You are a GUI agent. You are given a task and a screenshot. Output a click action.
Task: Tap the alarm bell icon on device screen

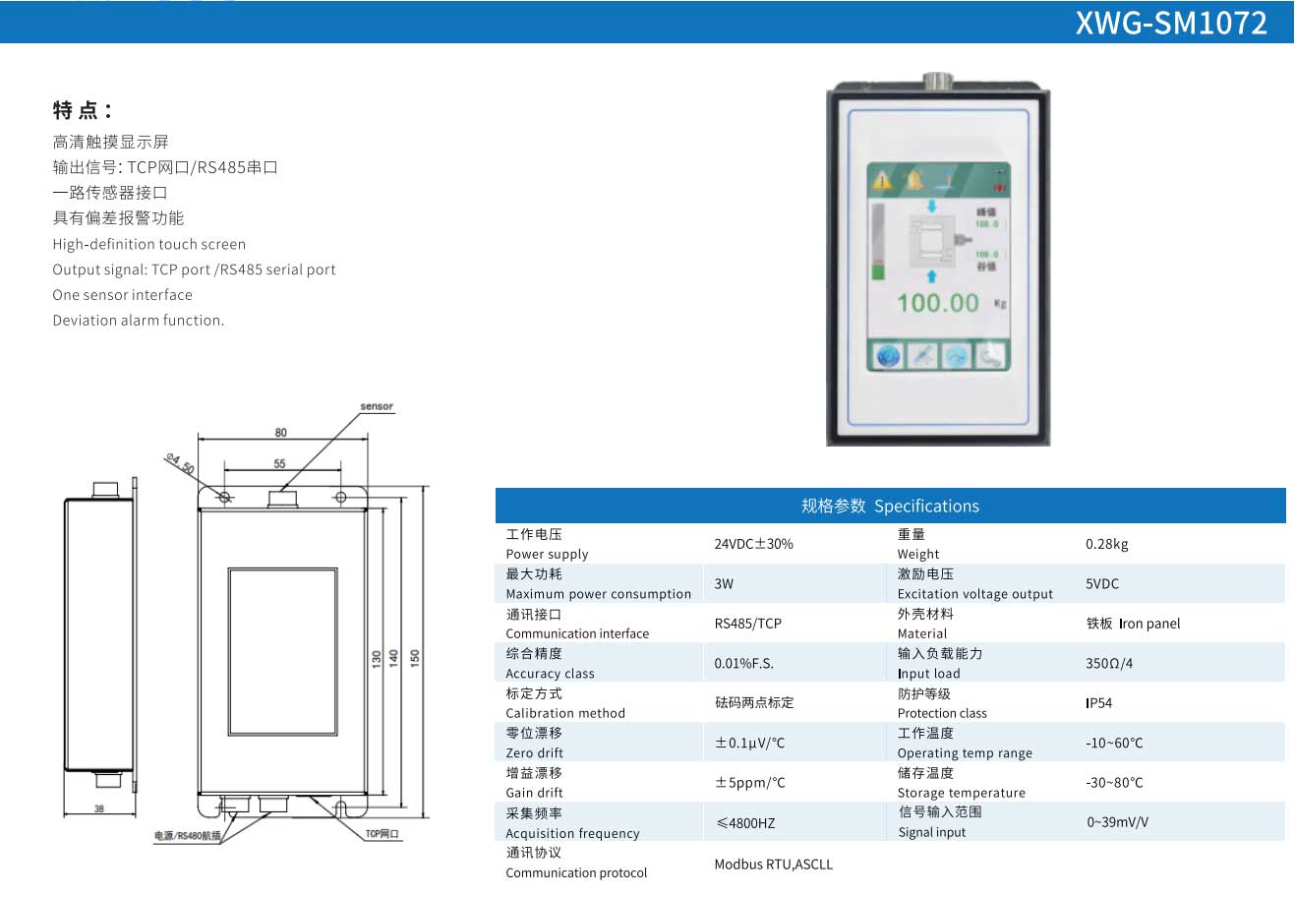[x=914, y=180]
